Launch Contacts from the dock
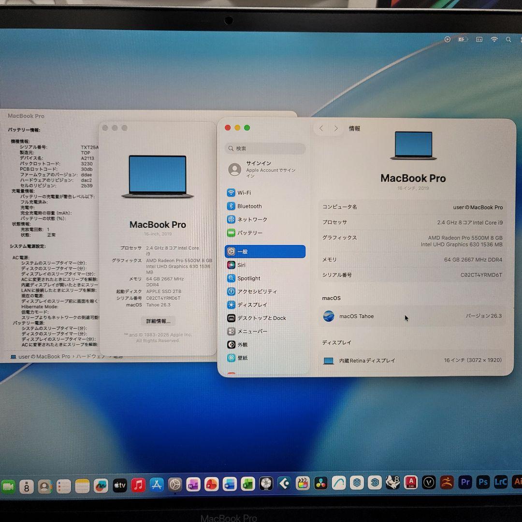This screenshot has width=522, height=522. (x=45, y=487)
